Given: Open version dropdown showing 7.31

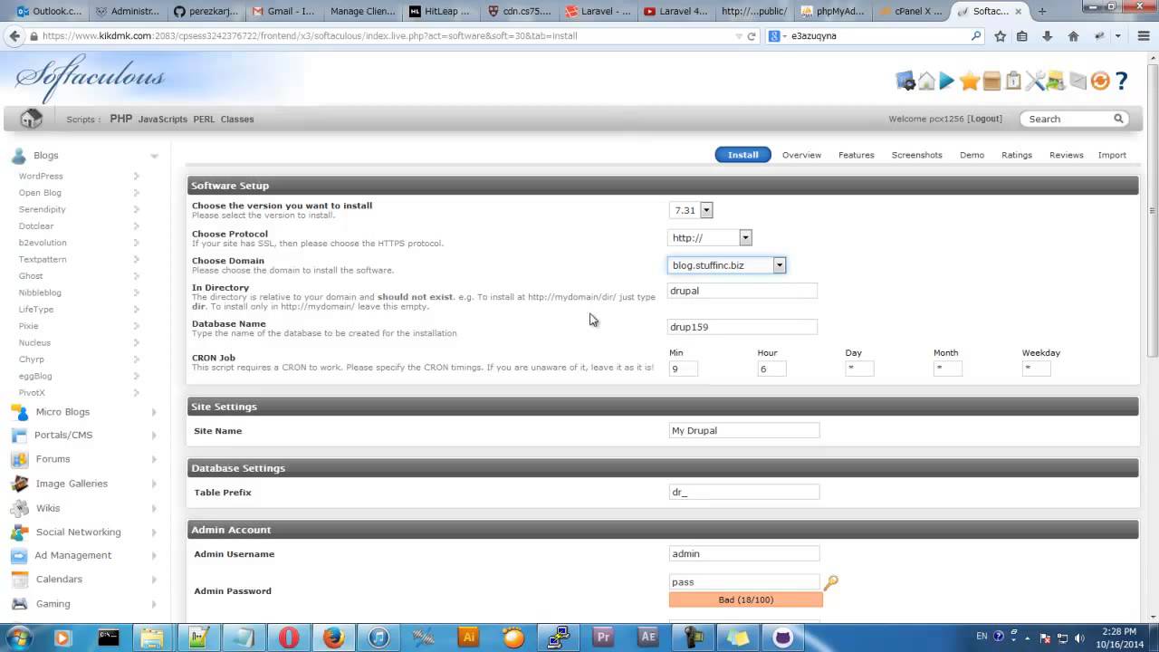Looking at the screenshot, I should [x=691, y=210].
